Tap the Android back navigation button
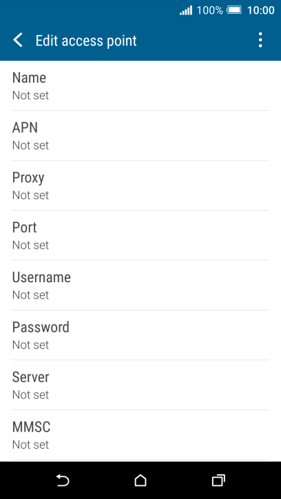Image resolution: width=281 pixels, height=499 pixels. point(63,480)
